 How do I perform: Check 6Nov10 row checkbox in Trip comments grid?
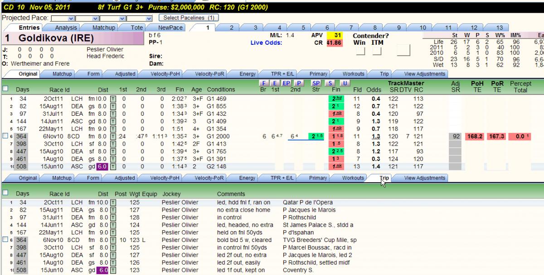(5, 240)
